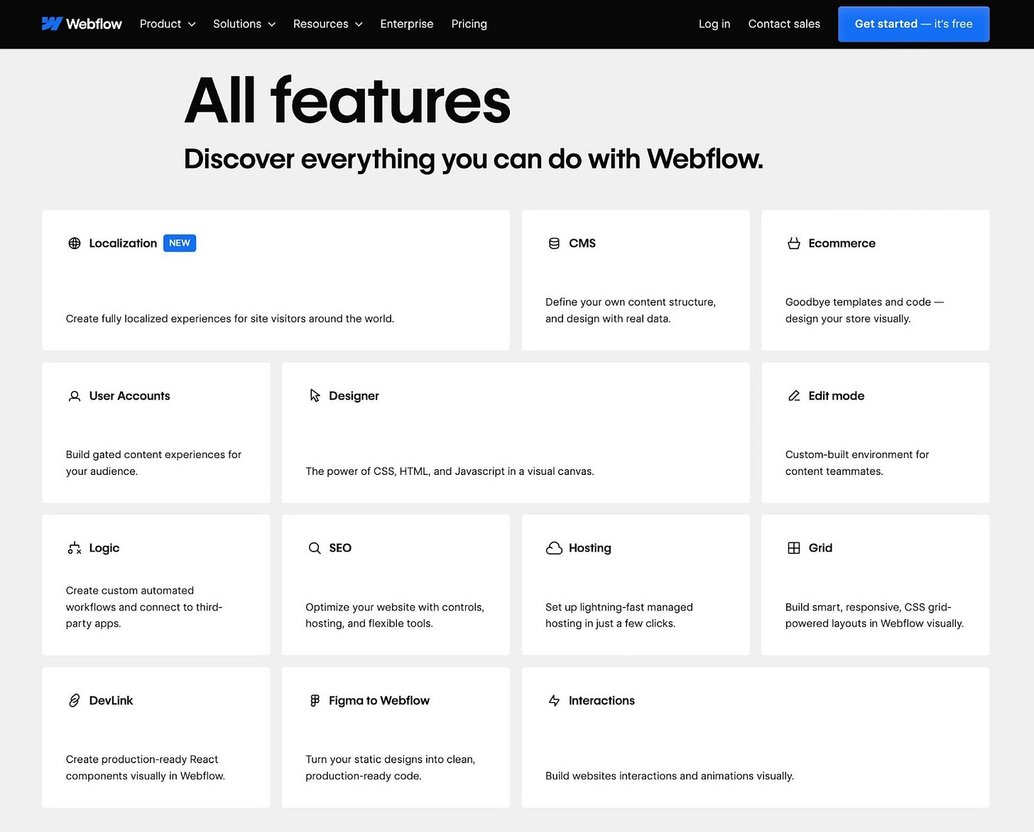Viewport: 1034px width, 832px height.
Task: Open the Interactions feature title
Action: tap(602, 701)
